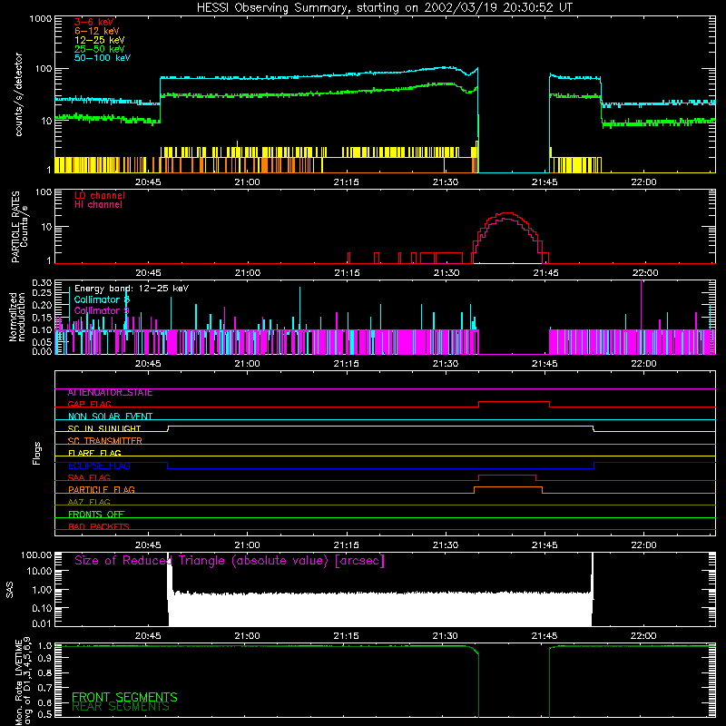
Task: Click the red 3-6 keV legend label
Action: pos(94,22)
